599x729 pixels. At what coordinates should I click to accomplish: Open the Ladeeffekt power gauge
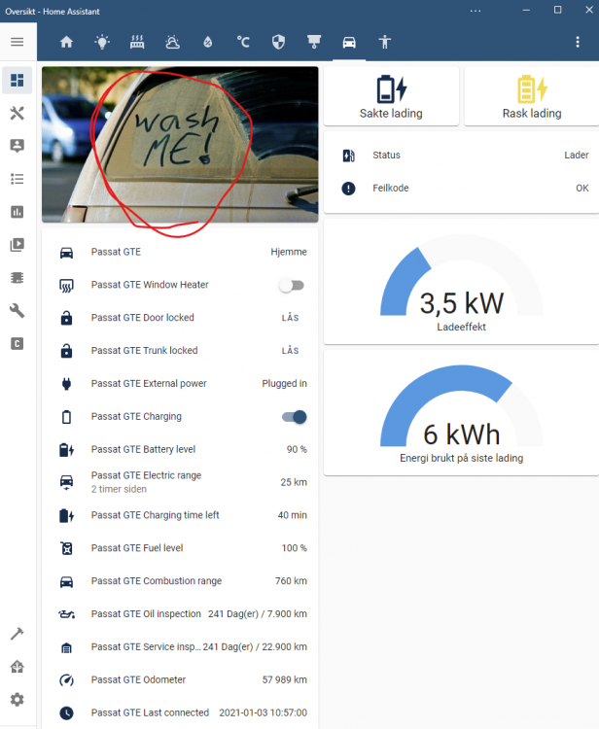coord(461,282)
